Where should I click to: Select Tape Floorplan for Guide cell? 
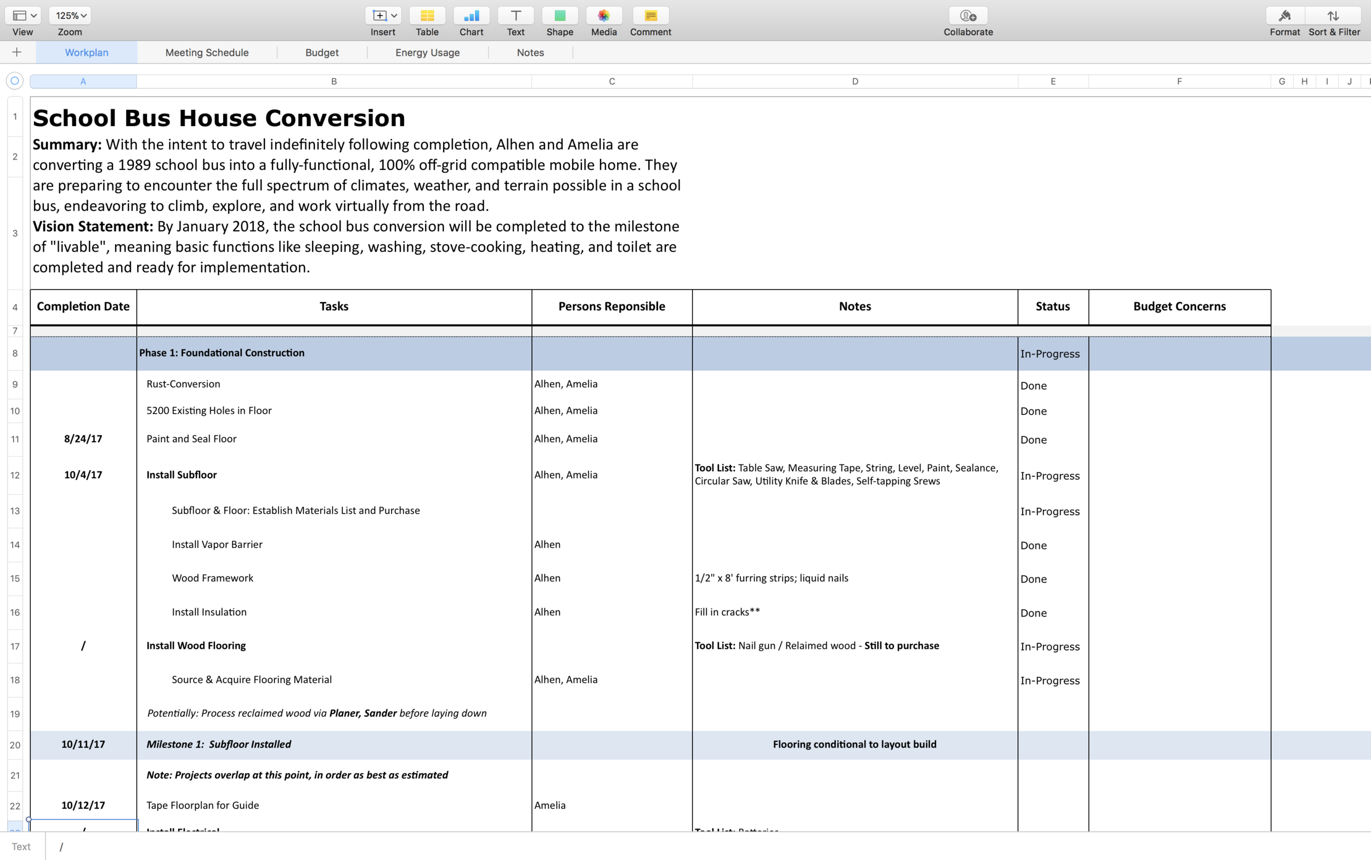tap(334, 805)
